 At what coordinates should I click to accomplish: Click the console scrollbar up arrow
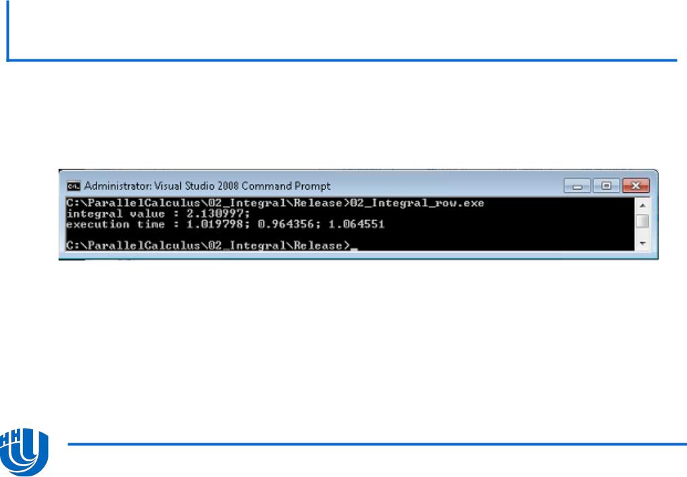(642, 205)
